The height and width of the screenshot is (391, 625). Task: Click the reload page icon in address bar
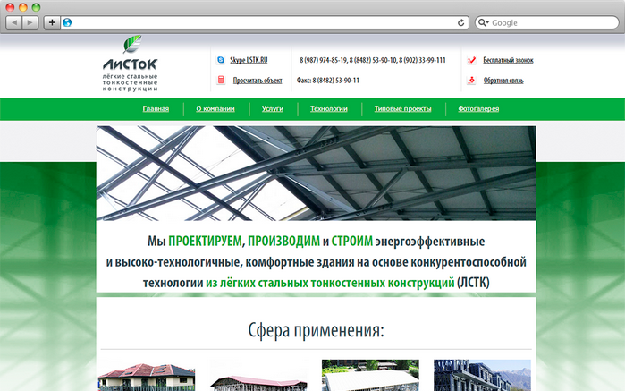tap(461, 22)
